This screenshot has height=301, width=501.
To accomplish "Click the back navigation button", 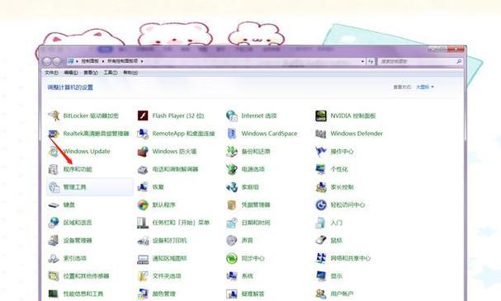I will point(47,61).
